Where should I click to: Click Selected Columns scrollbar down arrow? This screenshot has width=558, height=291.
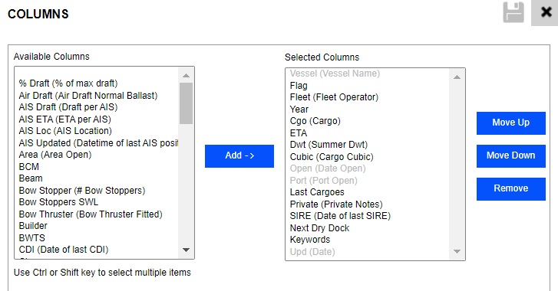click(457, 251)
